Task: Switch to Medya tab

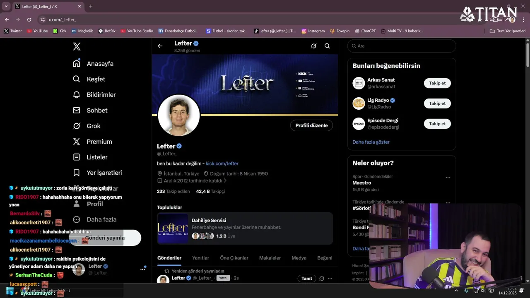Action: [x=299, y=258]
